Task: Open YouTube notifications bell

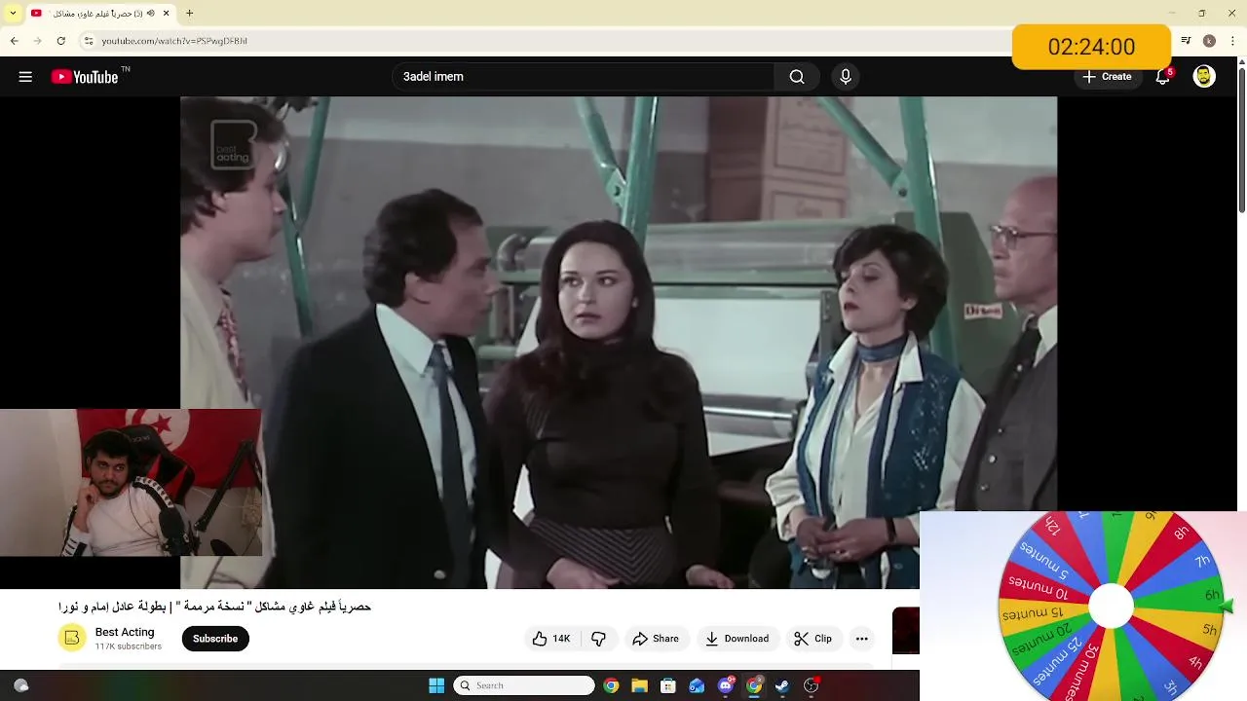Action: pyautogui.click(x=1162, y=77)
